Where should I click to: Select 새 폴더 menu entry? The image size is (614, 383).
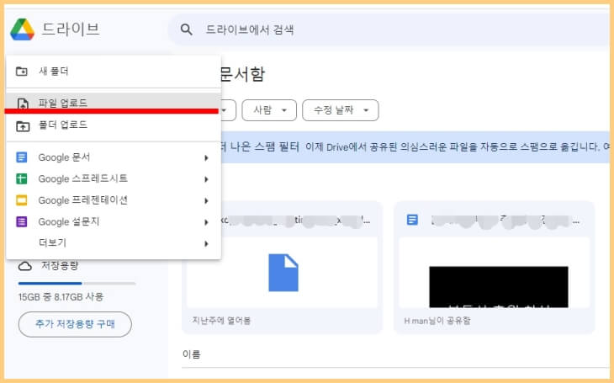pos(114,72)
